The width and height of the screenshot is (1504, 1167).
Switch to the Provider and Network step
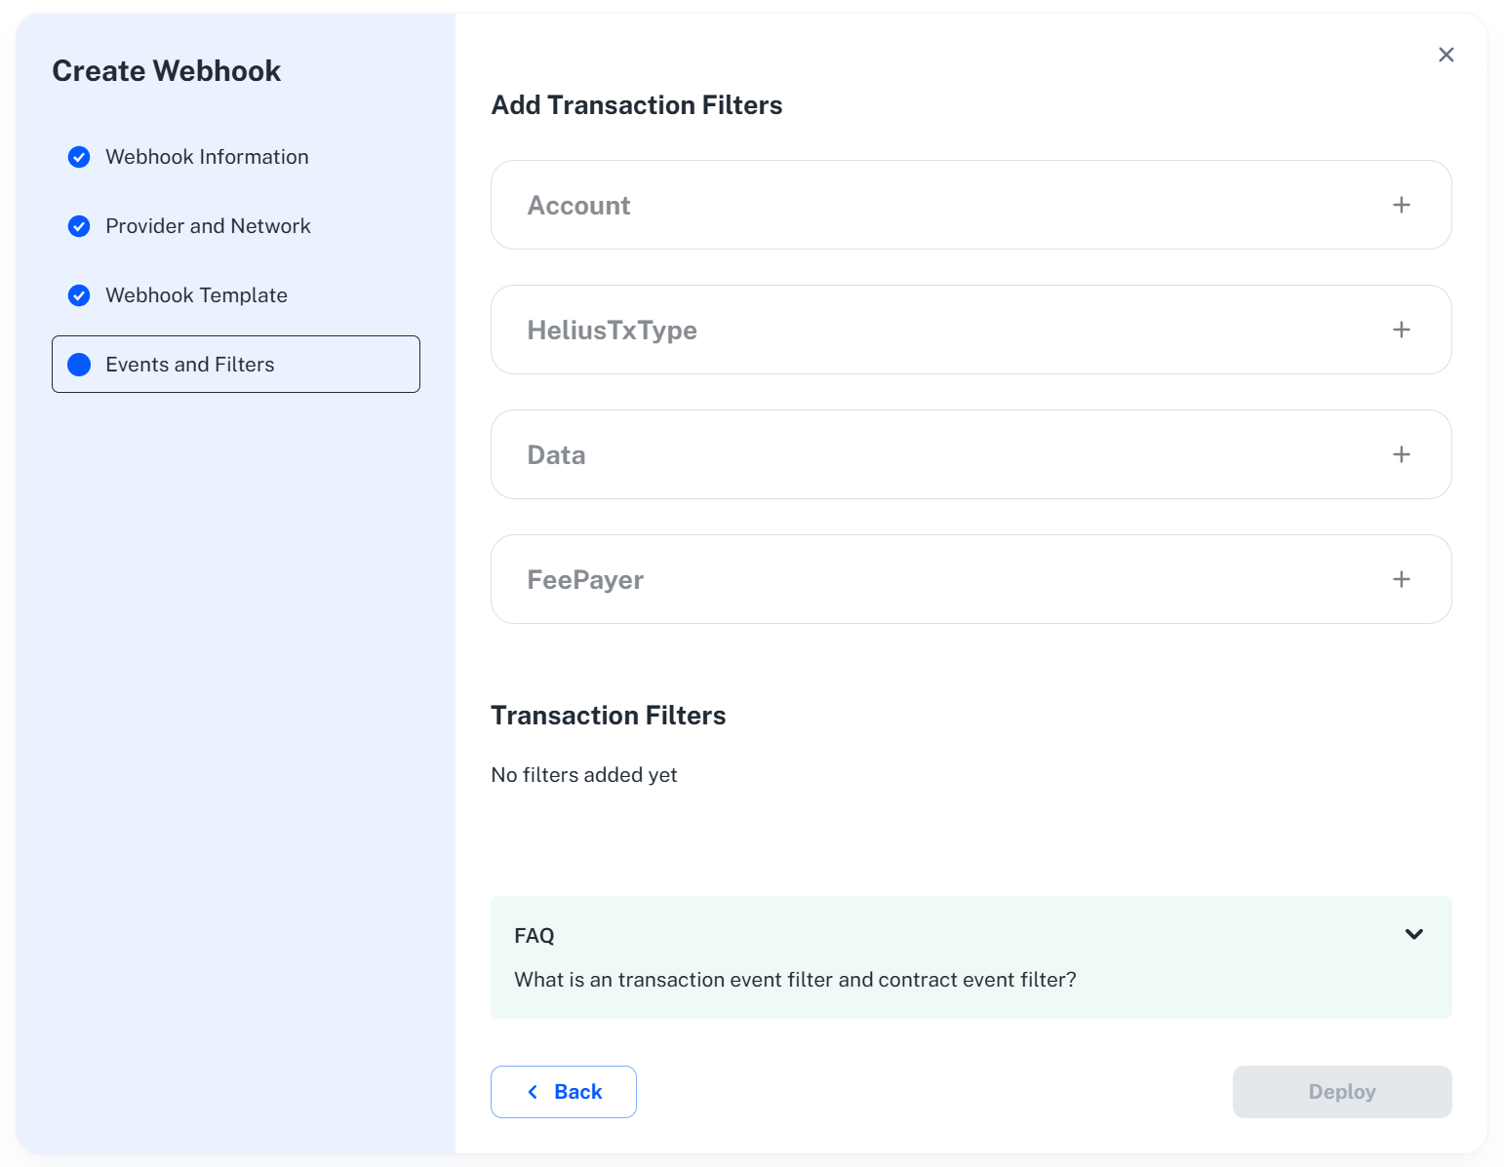pyautogui.click(x=208, y=226)
